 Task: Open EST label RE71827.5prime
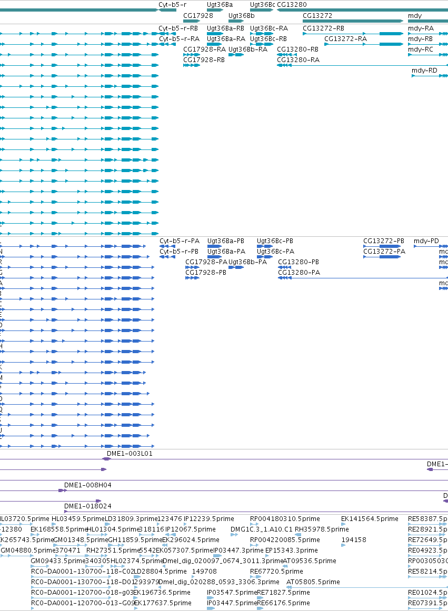tap(283, 593)
